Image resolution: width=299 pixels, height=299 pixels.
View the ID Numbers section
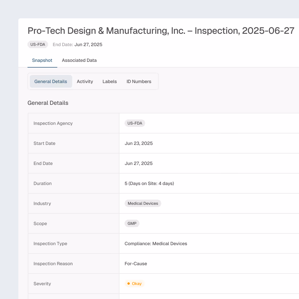click(x=139, y=81)
